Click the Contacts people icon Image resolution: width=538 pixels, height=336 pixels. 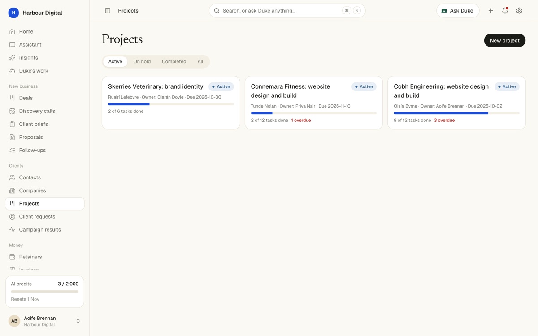point(12,177)
